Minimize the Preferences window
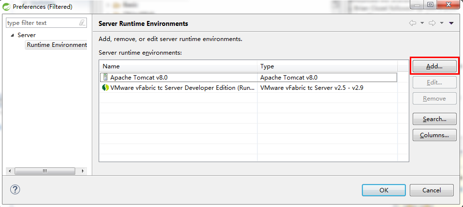This screenshot has width=463, height=207. coord(417,5)
